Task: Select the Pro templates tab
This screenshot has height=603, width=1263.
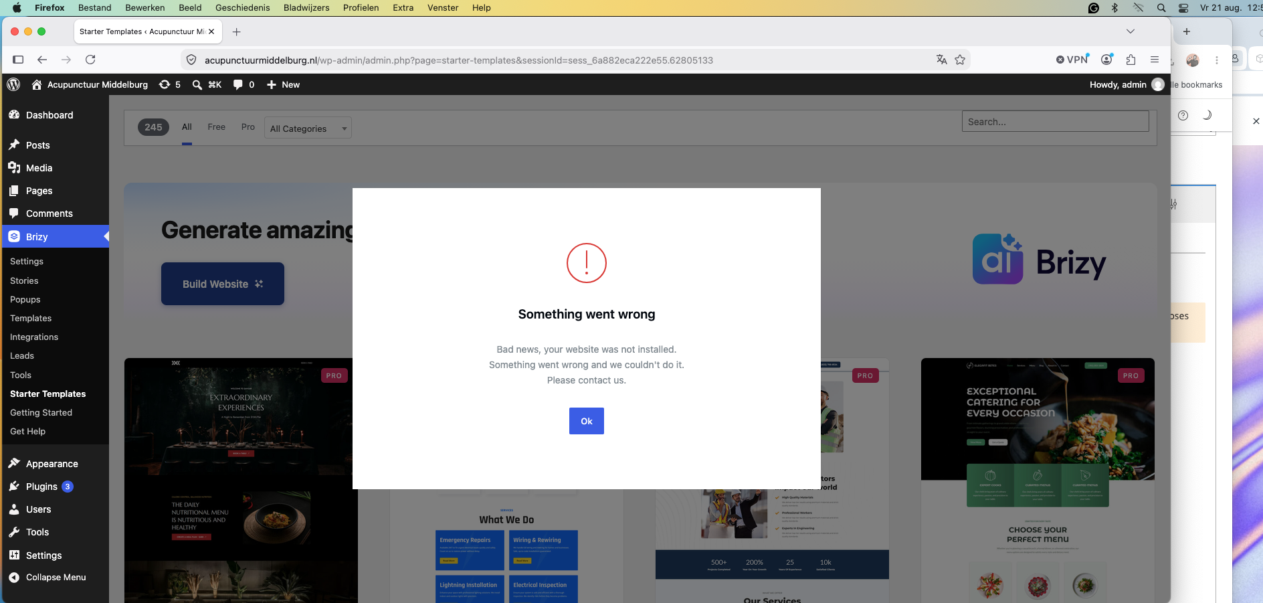Action: [x=248, y=127]
